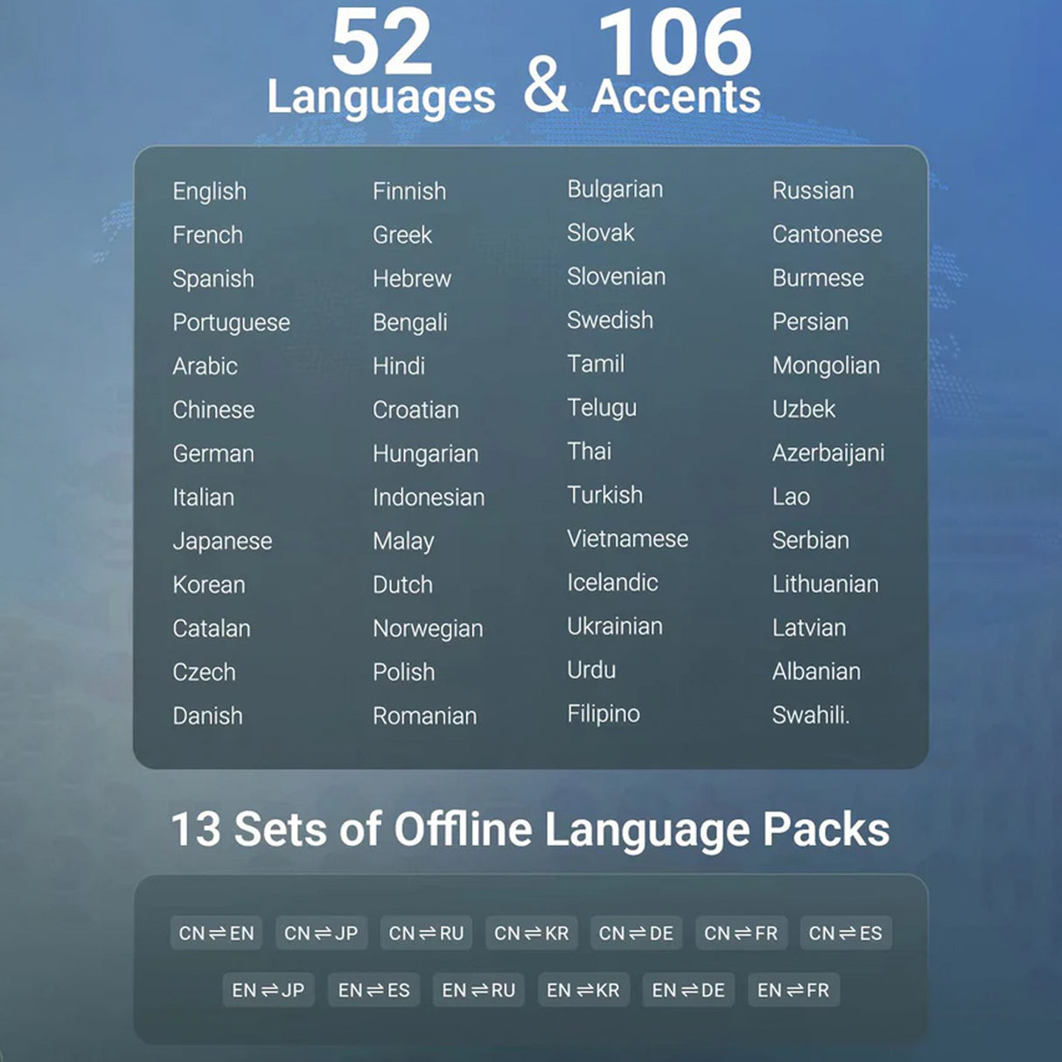Select Italian in the language list

coord(203,497)
